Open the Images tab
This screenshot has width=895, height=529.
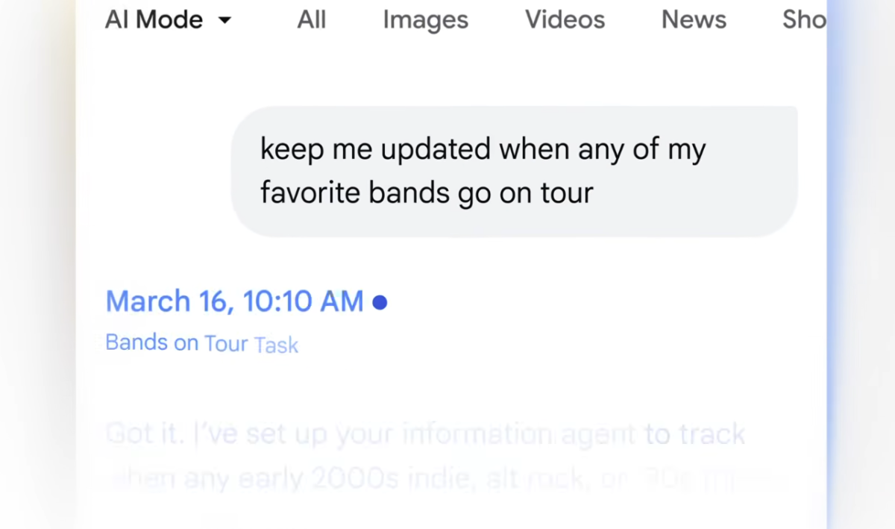point(425,20)
